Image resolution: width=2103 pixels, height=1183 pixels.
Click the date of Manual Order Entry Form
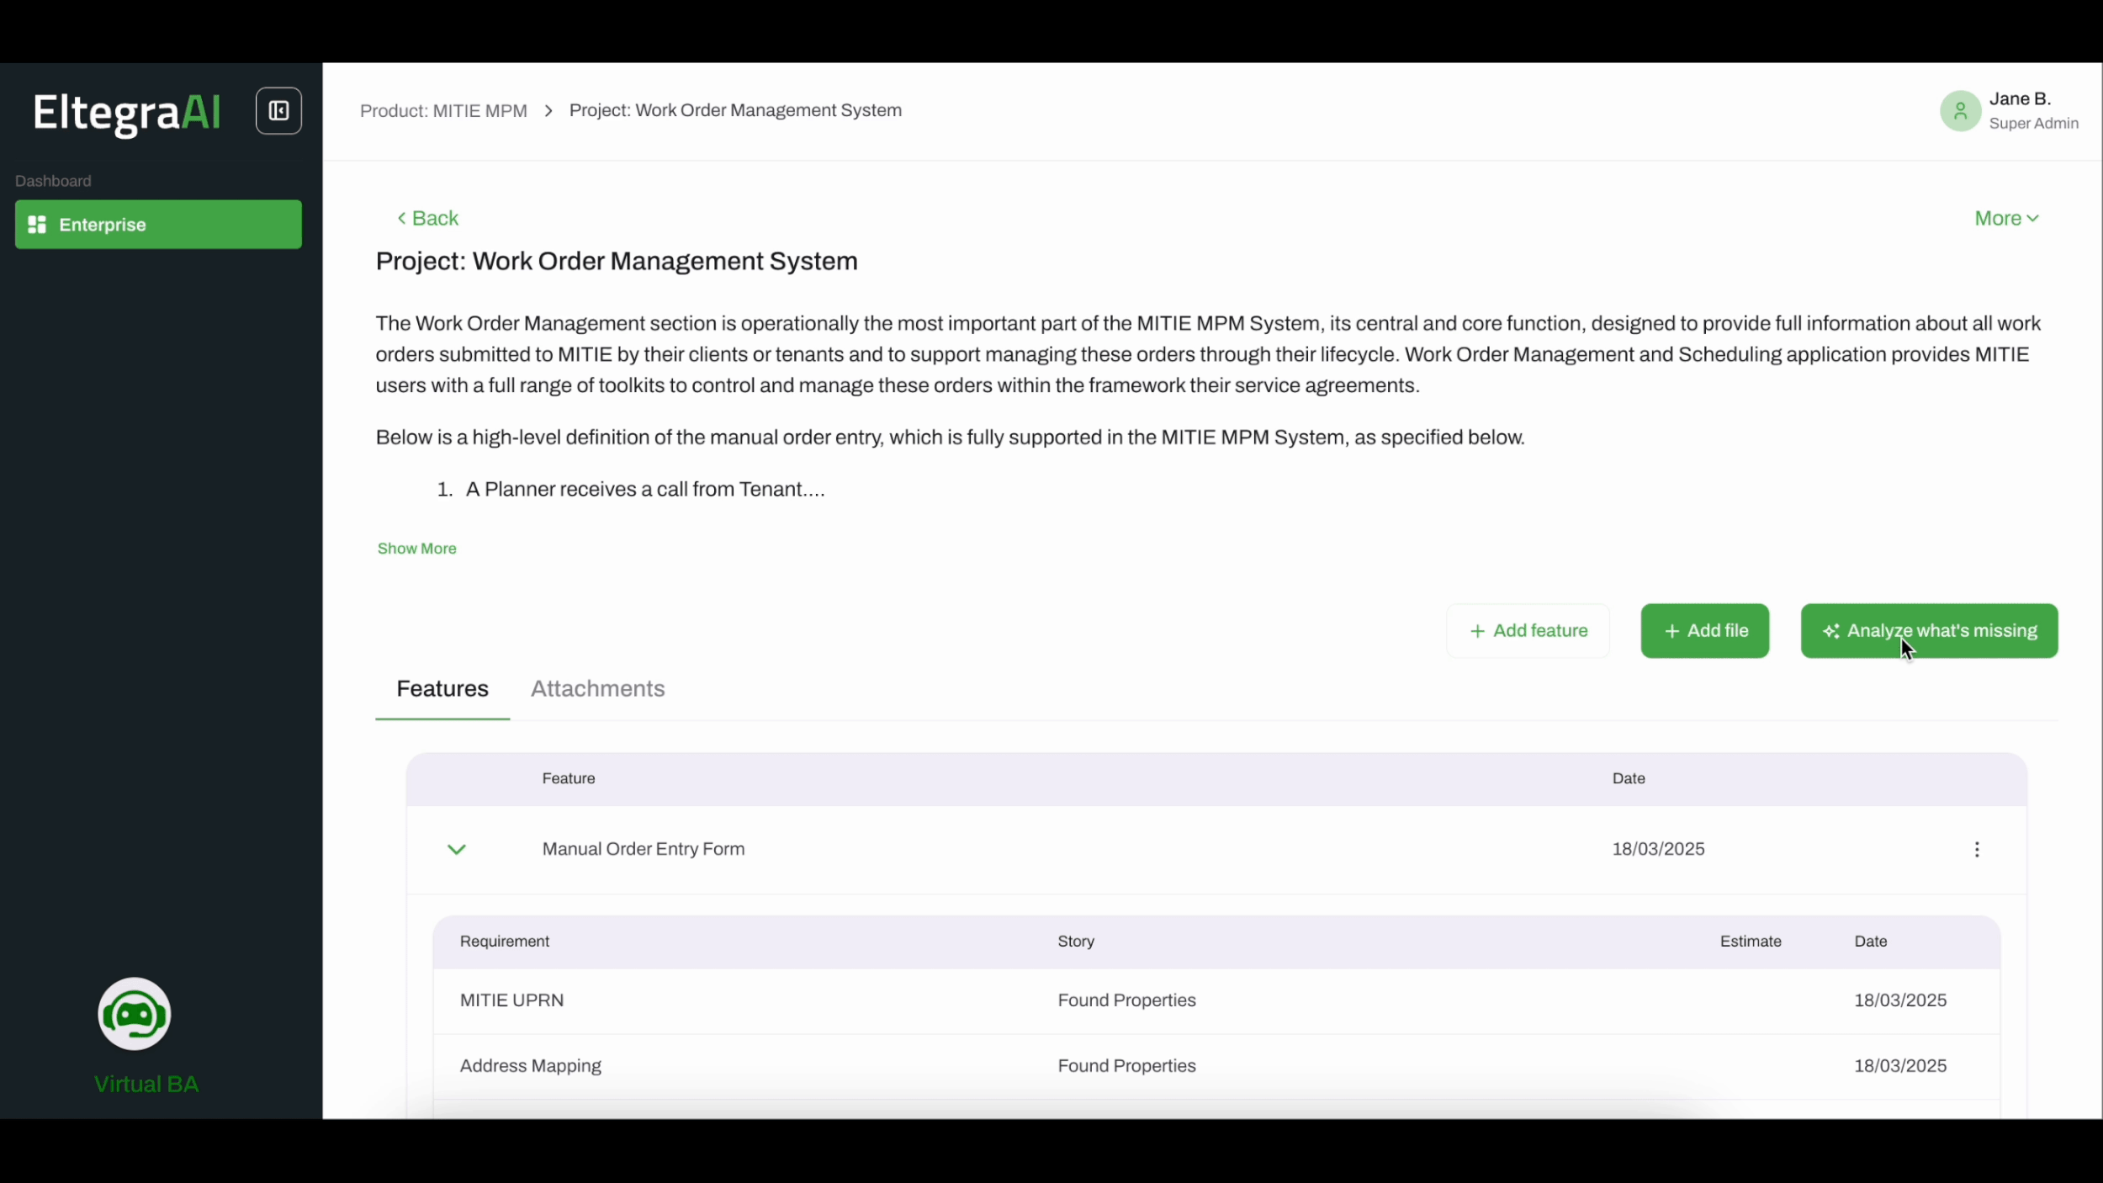(1658, 849)
